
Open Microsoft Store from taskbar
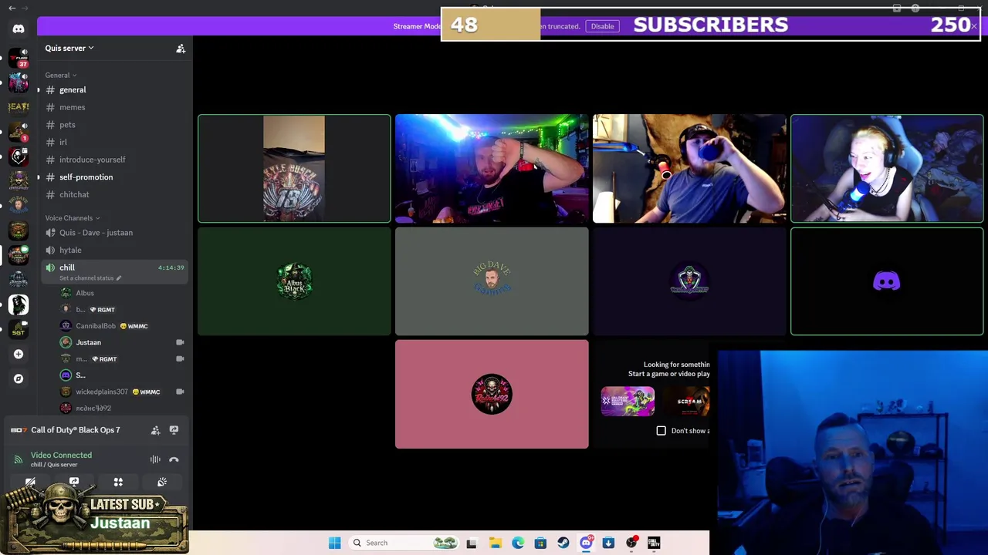[540, 543]
